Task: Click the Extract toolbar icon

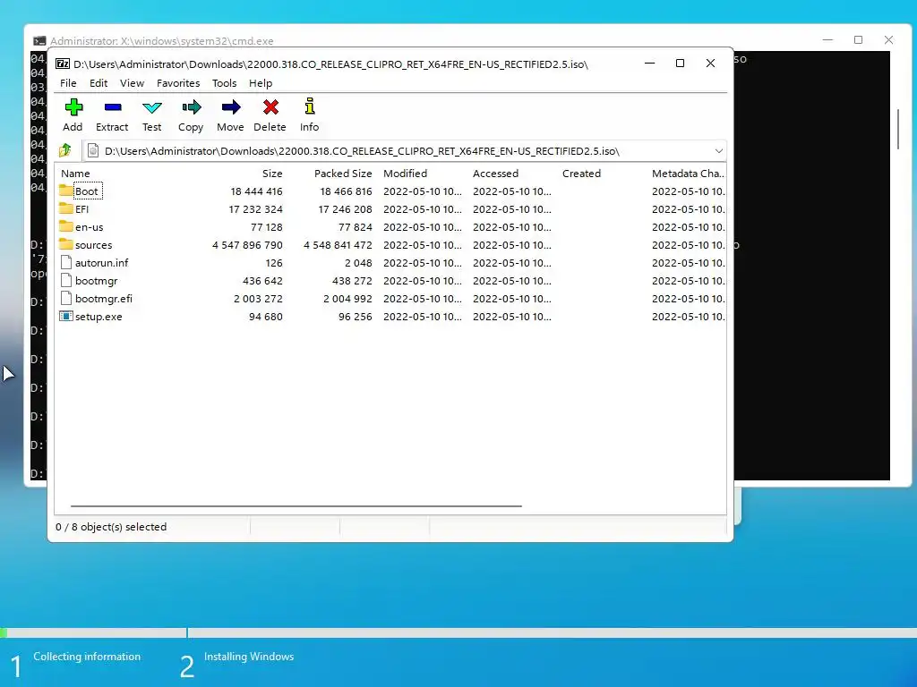Action: point(112,107)
